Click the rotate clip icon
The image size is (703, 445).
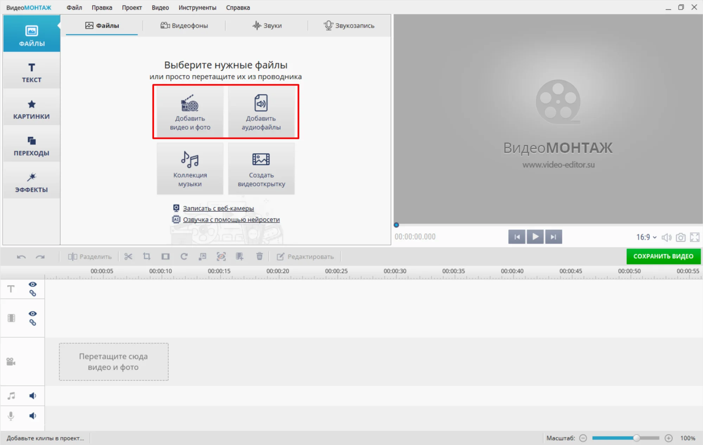[x=184, y=256]
